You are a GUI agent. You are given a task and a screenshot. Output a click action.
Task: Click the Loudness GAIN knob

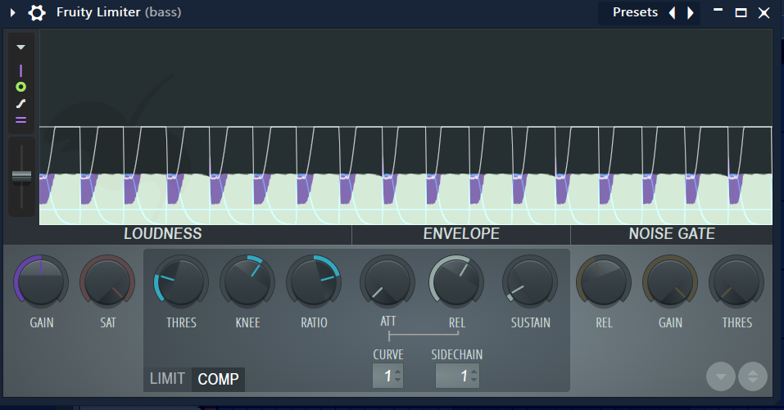pyautogui.click(x=41, y=282)
